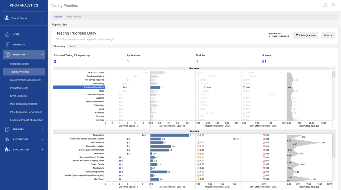Click the Applications count 1

[x=128, y=62]
